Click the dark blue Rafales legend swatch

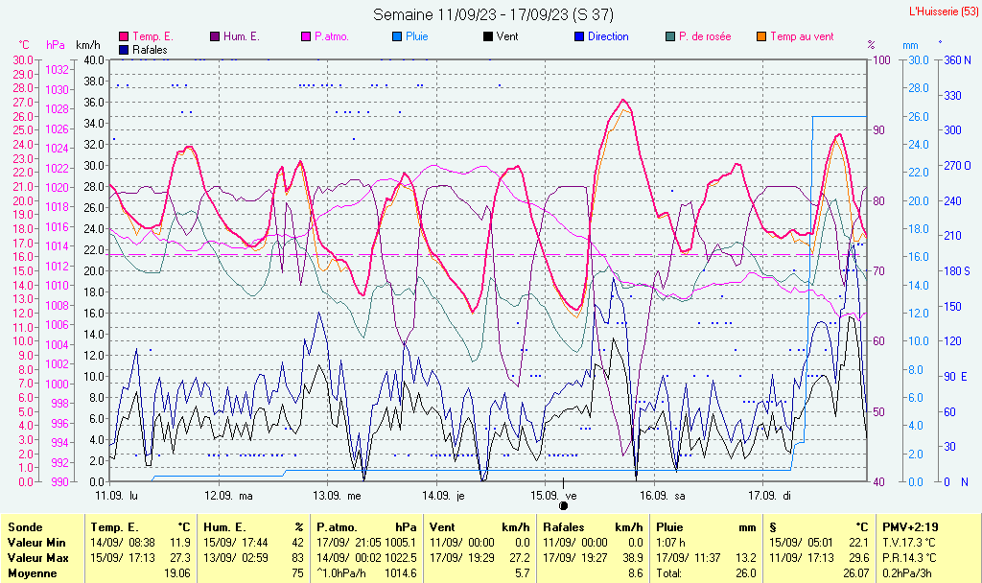coord(124,50)
